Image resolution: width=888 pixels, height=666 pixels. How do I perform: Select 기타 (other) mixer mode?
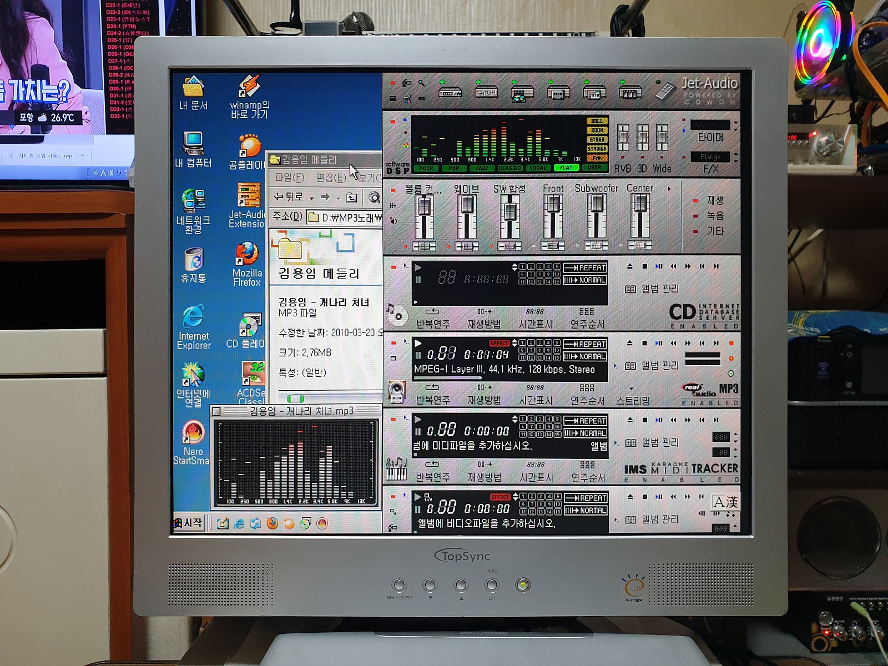point(715,231)
